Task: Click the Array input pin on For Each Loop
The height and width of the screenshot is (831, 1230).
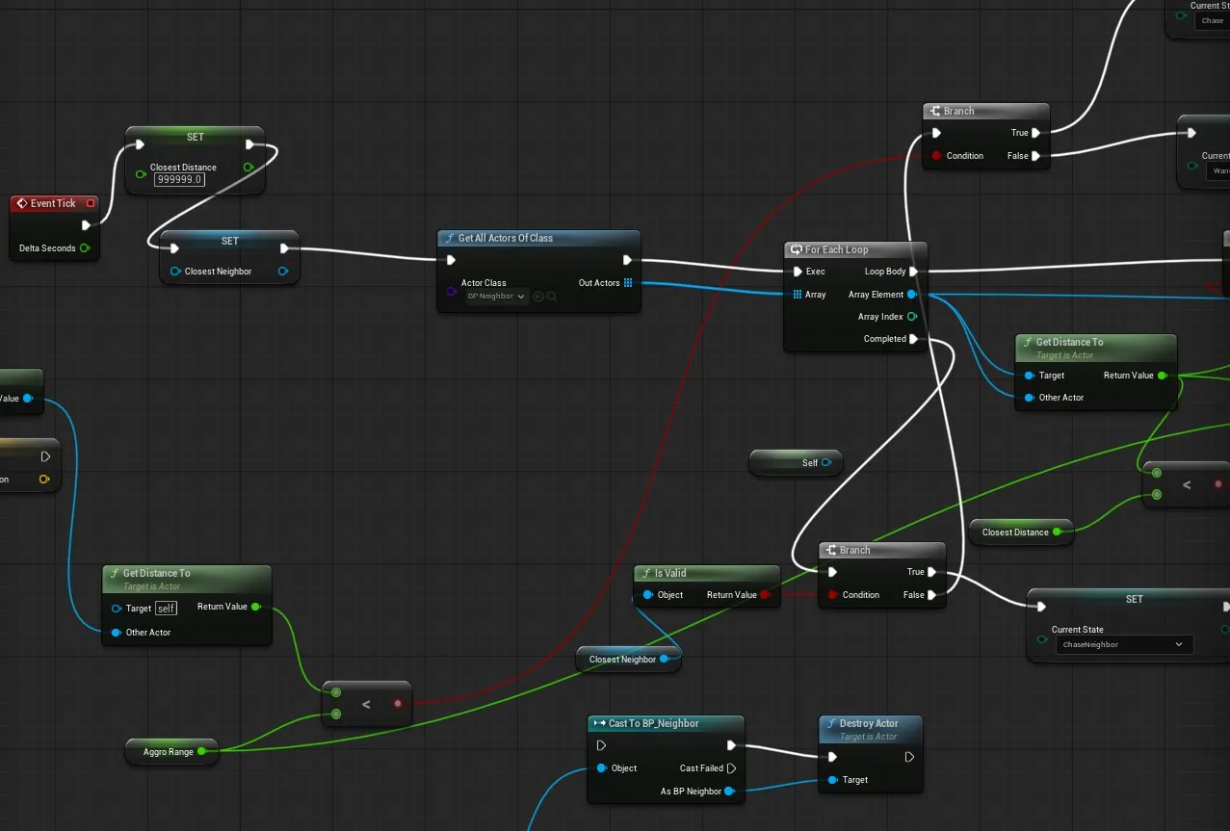Action: click(x=798, y=295)
